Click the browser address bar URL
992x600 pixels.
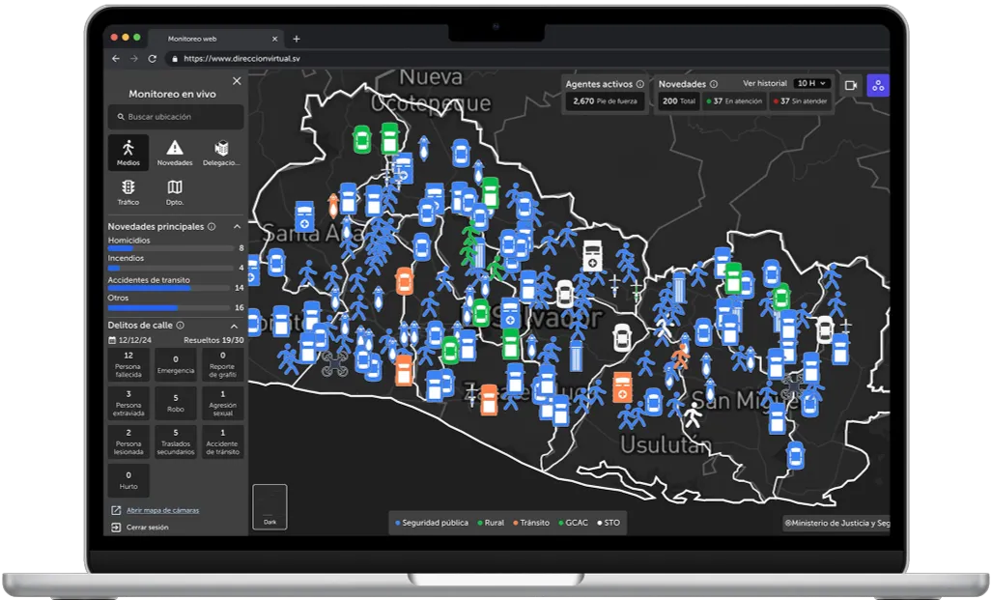(241, 58)
